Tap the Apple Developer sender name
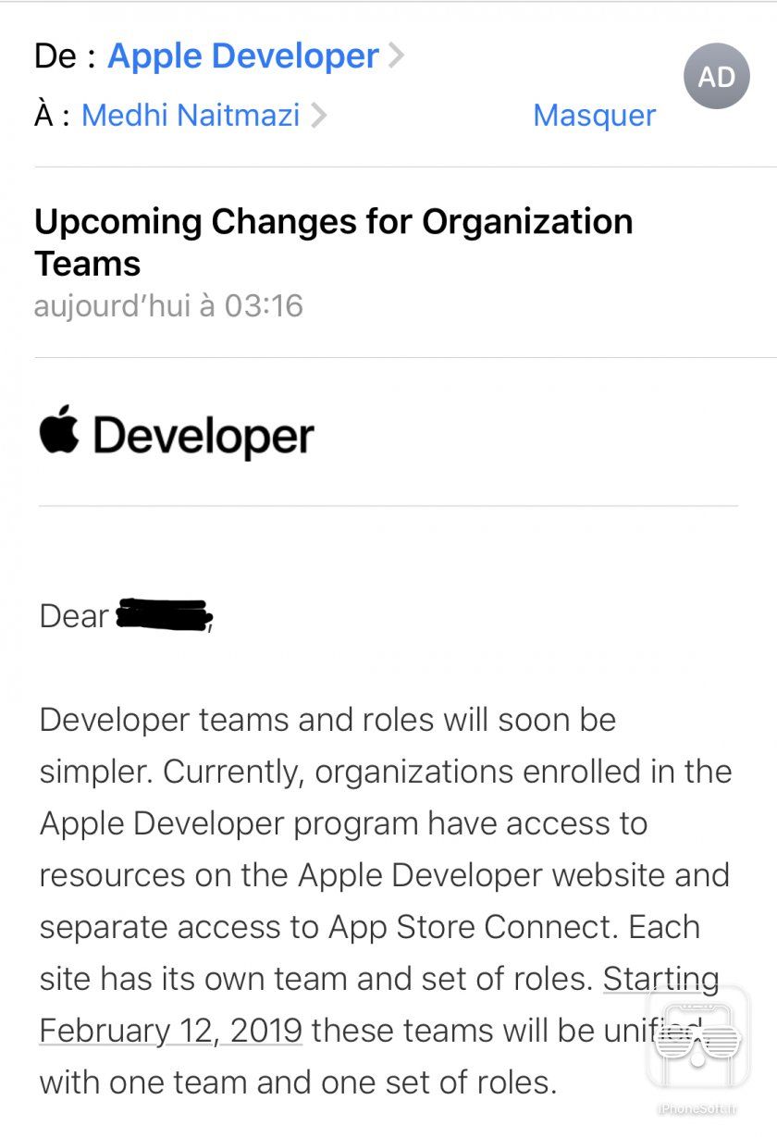 point(242,56)
